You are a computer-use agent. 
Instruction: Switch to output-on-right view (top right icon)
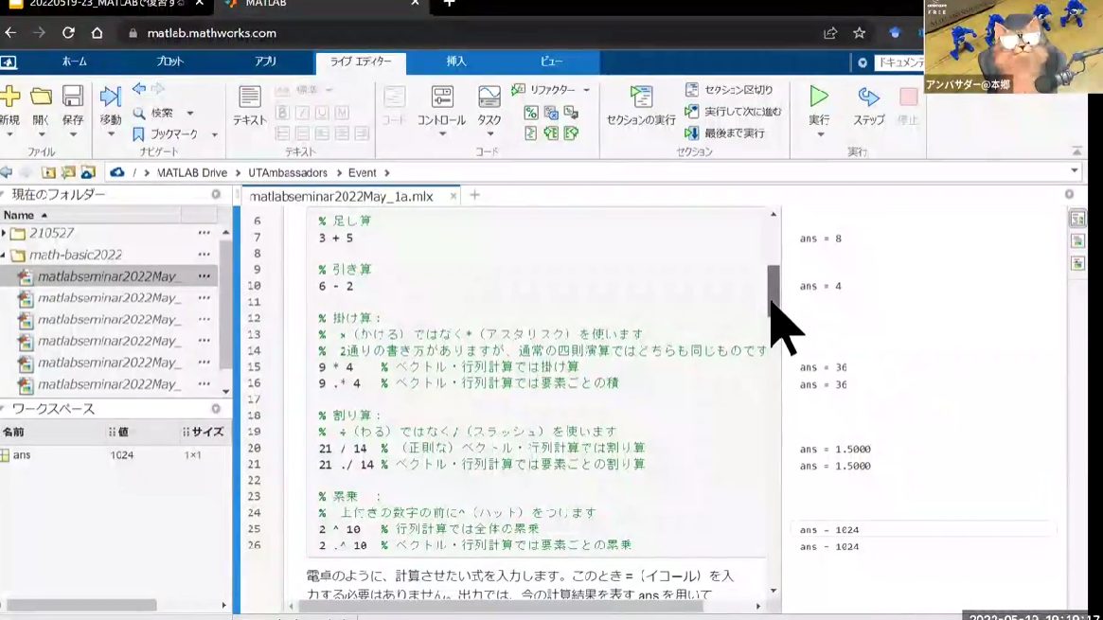1077,219
